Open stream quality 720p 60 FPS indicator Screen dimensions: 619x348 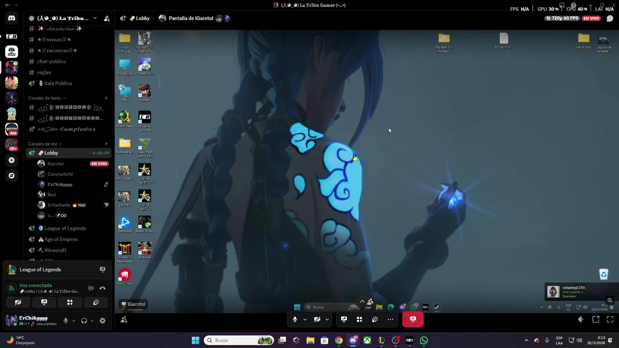pos(562,18)
